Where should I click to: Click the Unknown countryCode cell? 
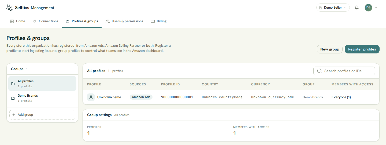[x=222, y=97]
